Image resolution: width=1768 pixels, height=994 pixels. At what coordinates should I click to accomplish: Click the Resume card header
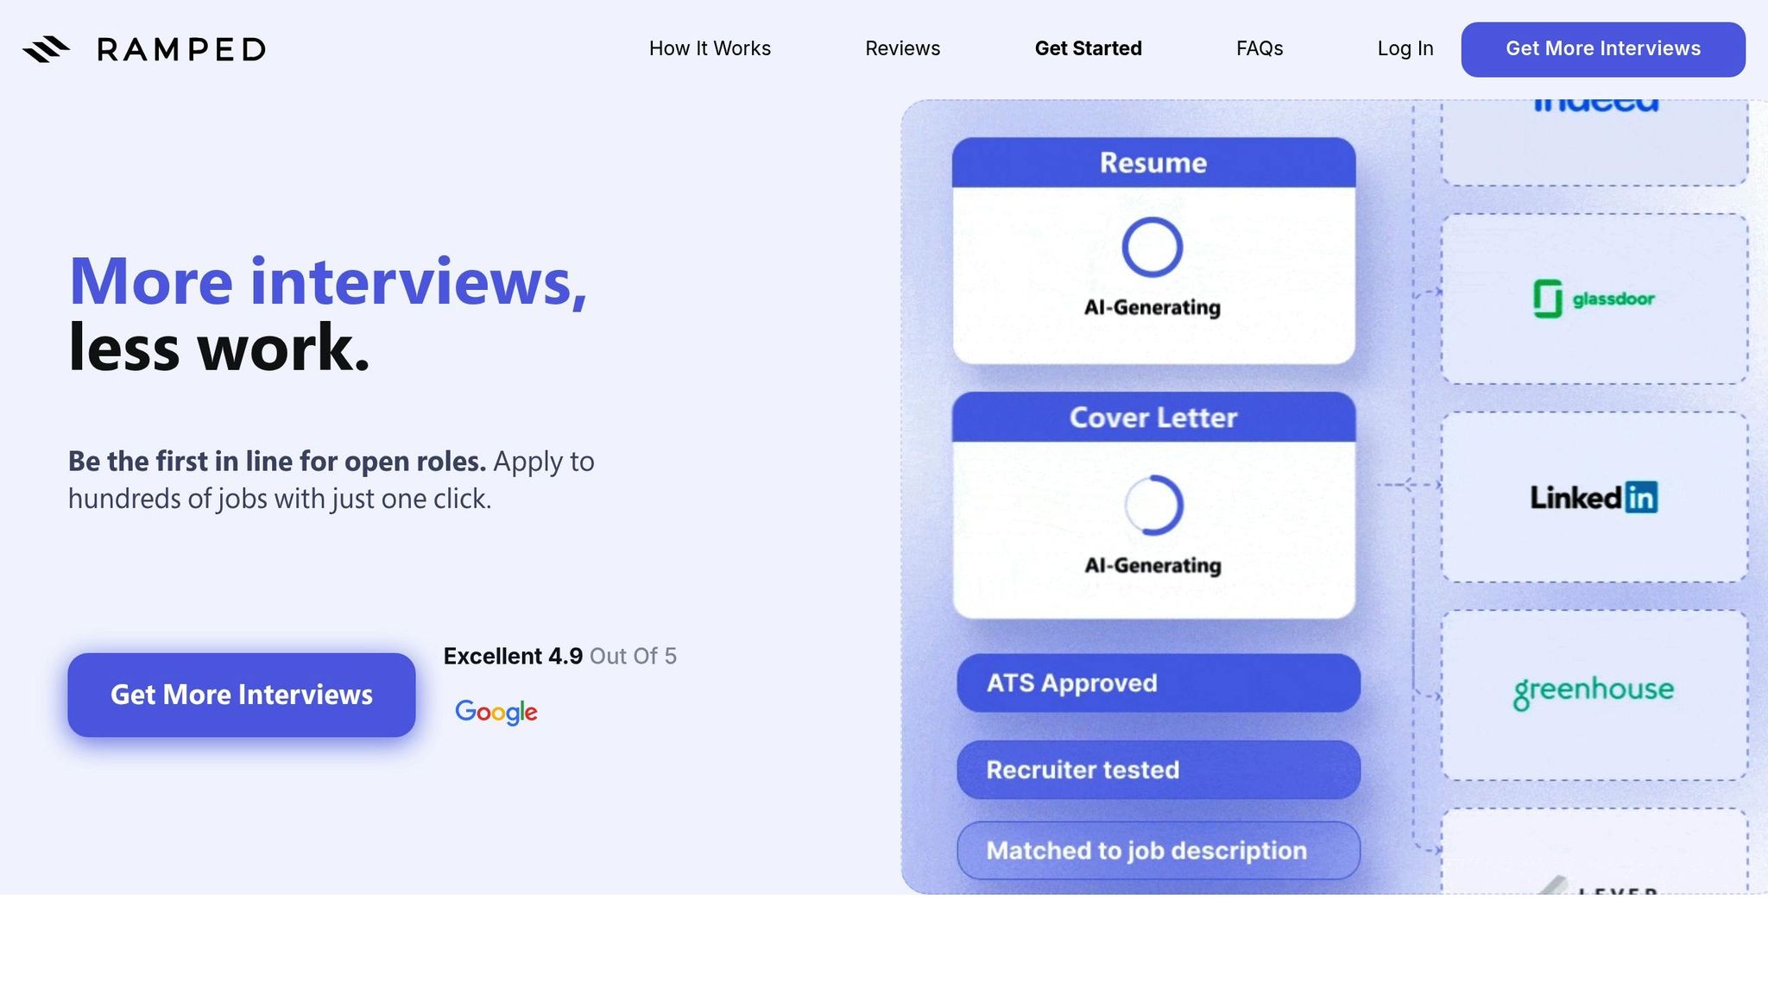click(x=1154, y=162)
